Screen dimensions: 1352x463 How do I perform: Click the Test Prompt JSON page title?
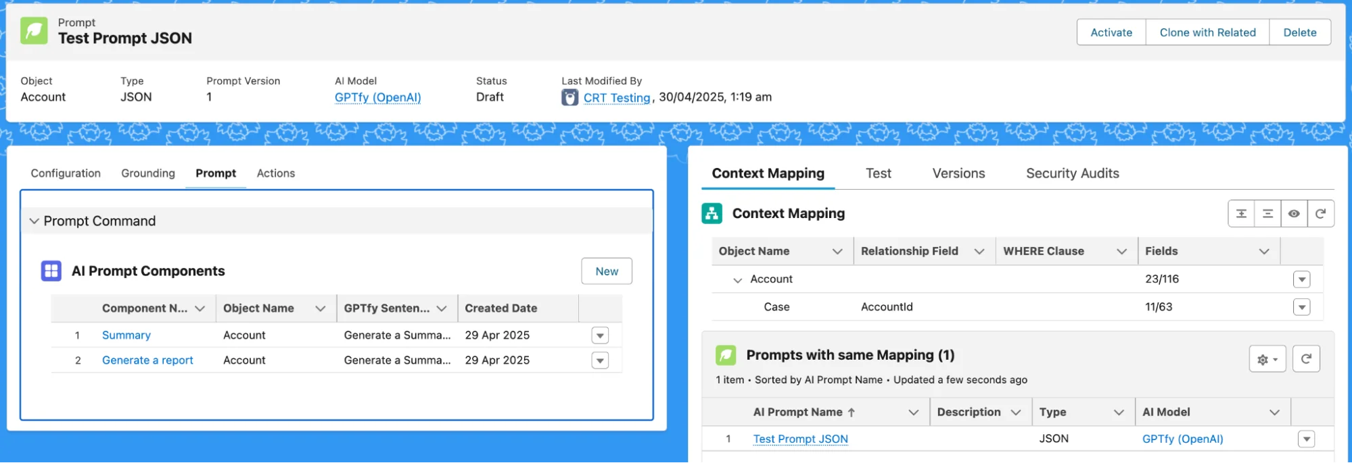click(125, 38)
